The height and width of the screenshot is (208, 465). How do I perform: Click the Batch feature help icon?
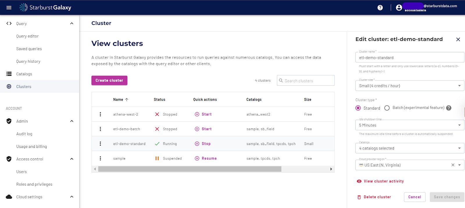tap(449, 108)
